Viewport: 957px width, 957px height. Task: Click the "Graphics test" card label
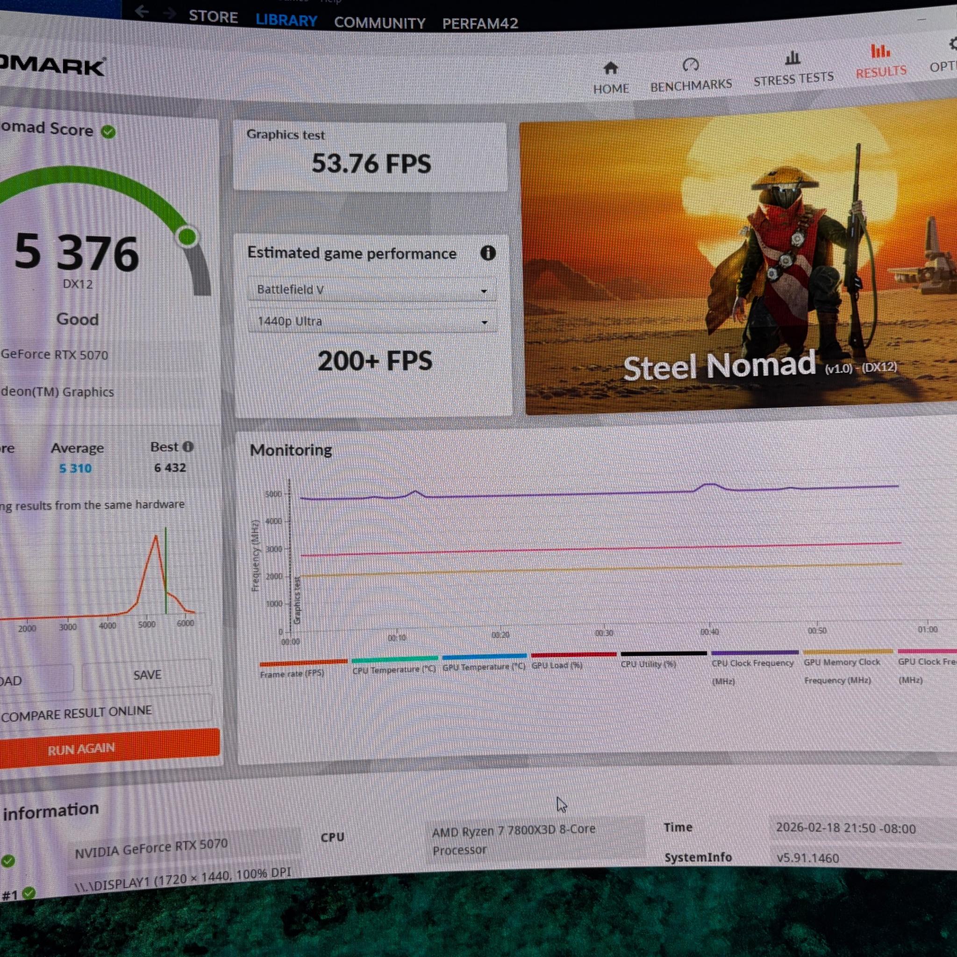[286, 134]
